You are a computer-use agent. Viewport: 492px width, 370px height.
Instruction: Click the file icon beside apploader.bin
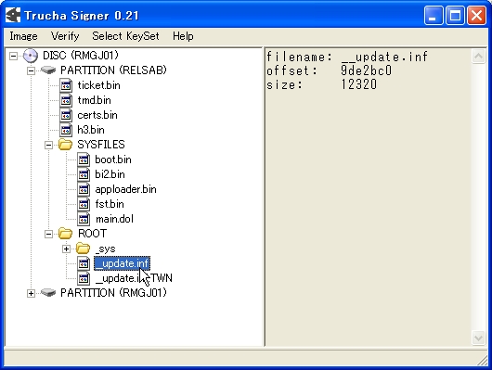point(84,189)
